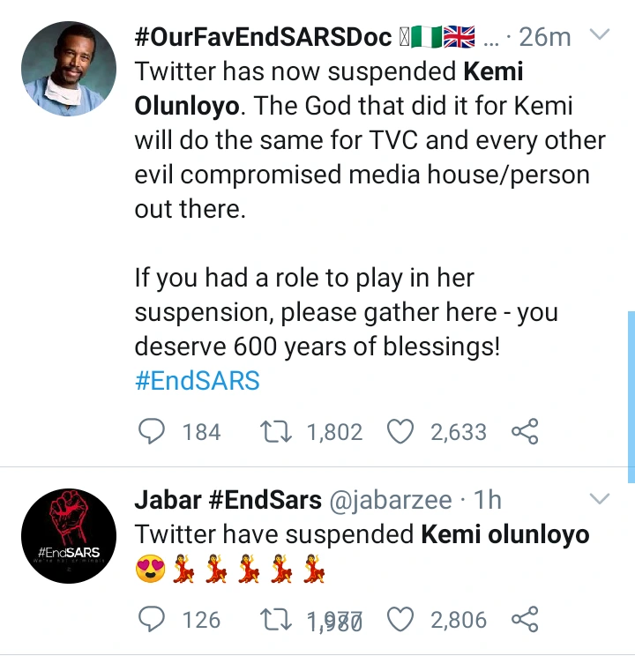Like the OurFavEndSARSDoc tweet

coord(401,431)
